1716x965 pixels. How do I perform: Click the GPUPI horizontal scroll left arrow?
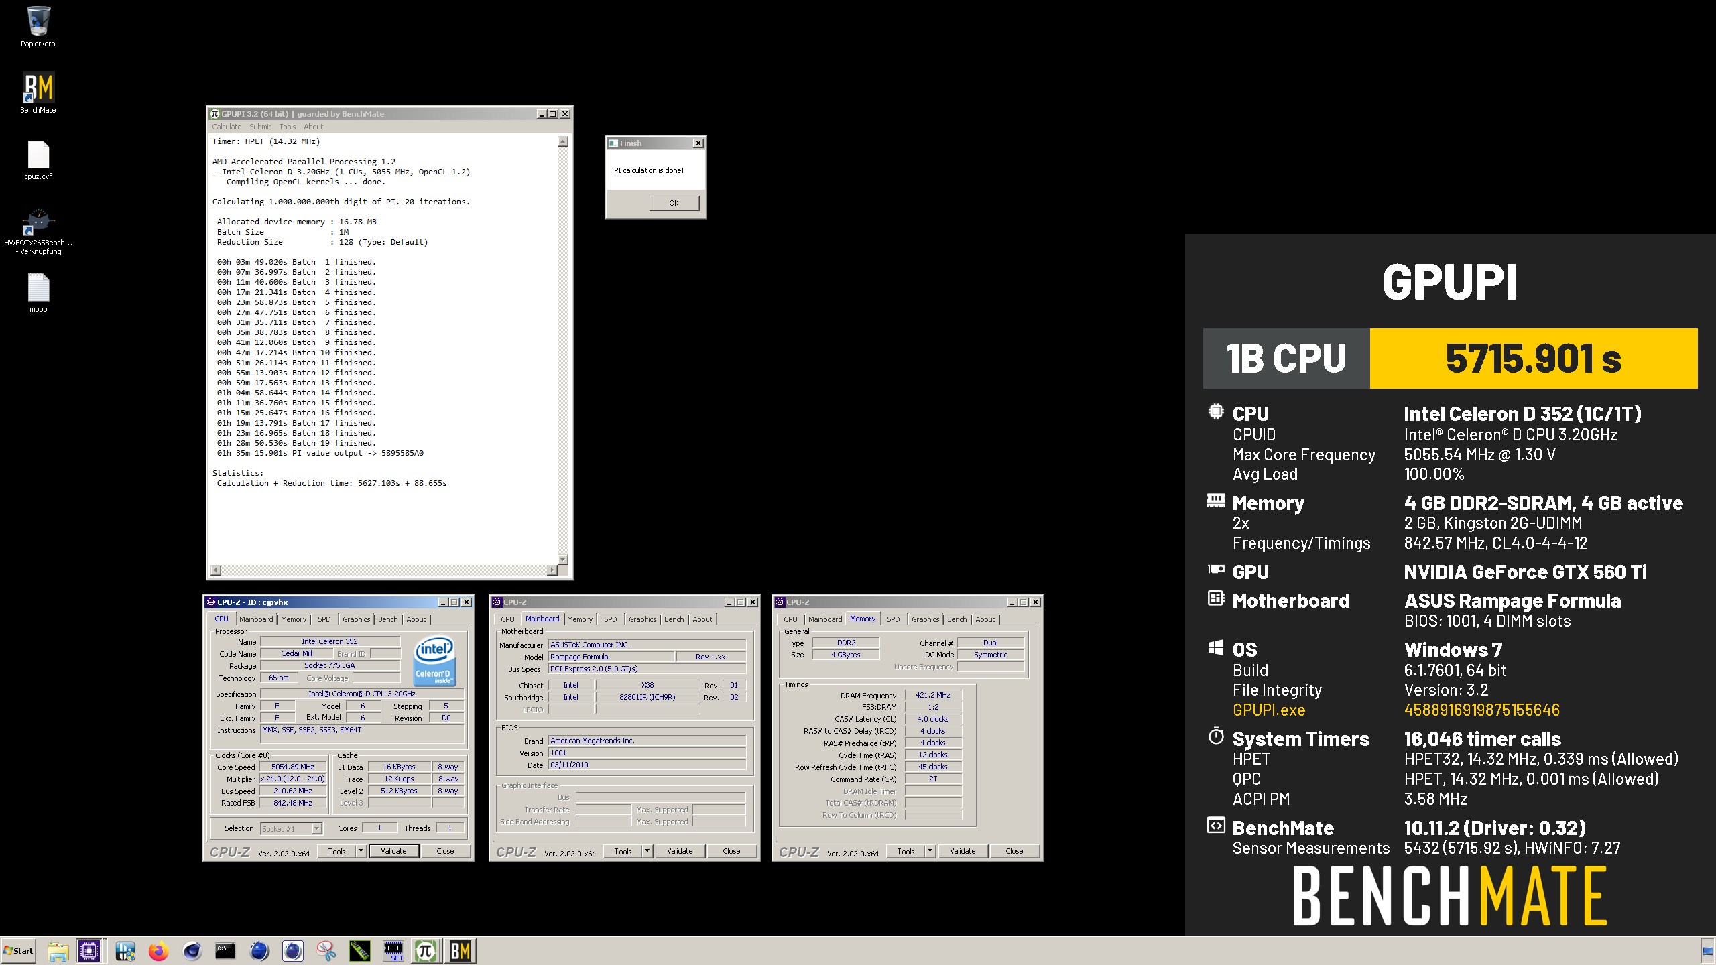point(216,570)
